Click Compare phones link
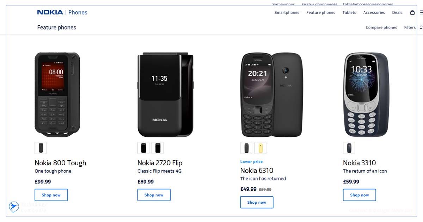The width and height of the screenshot is (423, 222). [x=381, y=27]
